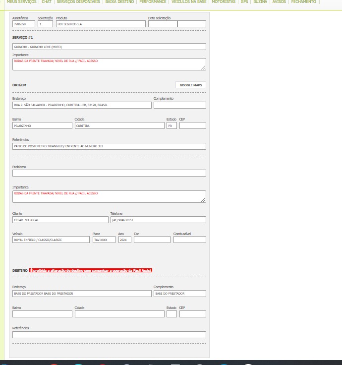Open SERVIÇOS DISPONÍVEIS in the top menu
Screen dimensions: 342x365
pos(78,2)
